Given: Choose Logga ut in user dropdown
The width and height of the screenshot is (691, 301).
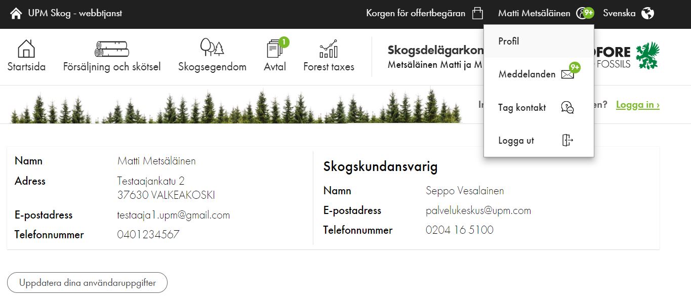Looking at the screenshot, I should click(x=539, y=140).
